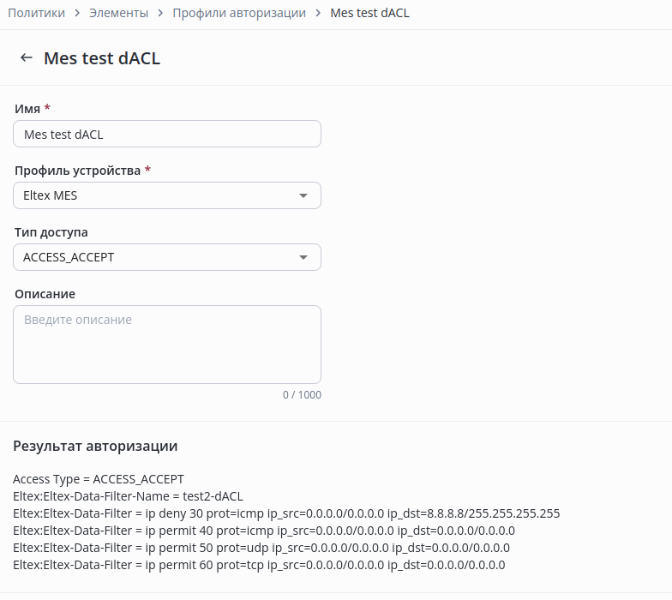Open the Политики breadcrumb
Viewport: 672px width, 600px height.
[x=36, y=14]
